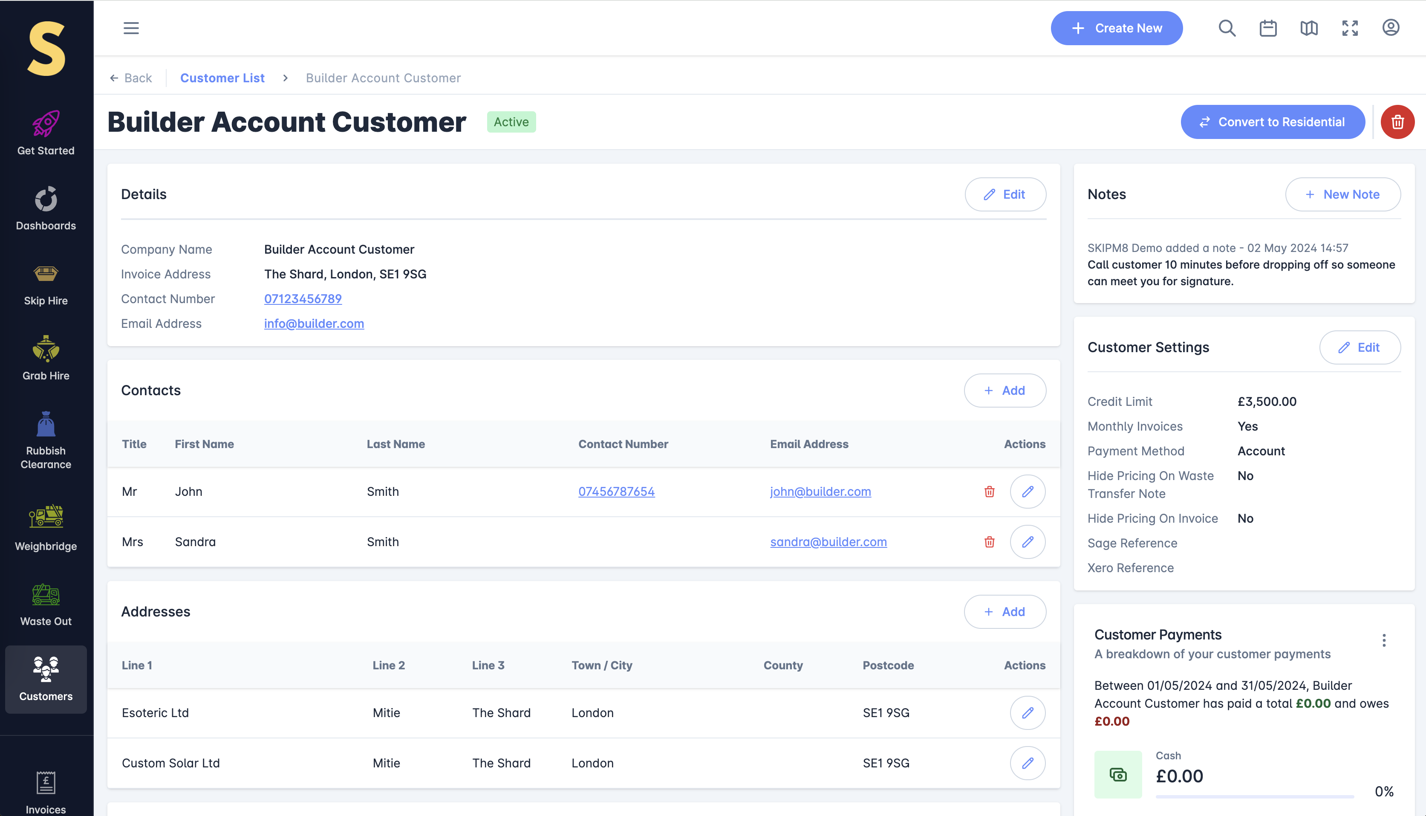Click 'Builder Account Customer' breadcrumb text
Screen dimensions: 1426x816
(x=383, y=78)
